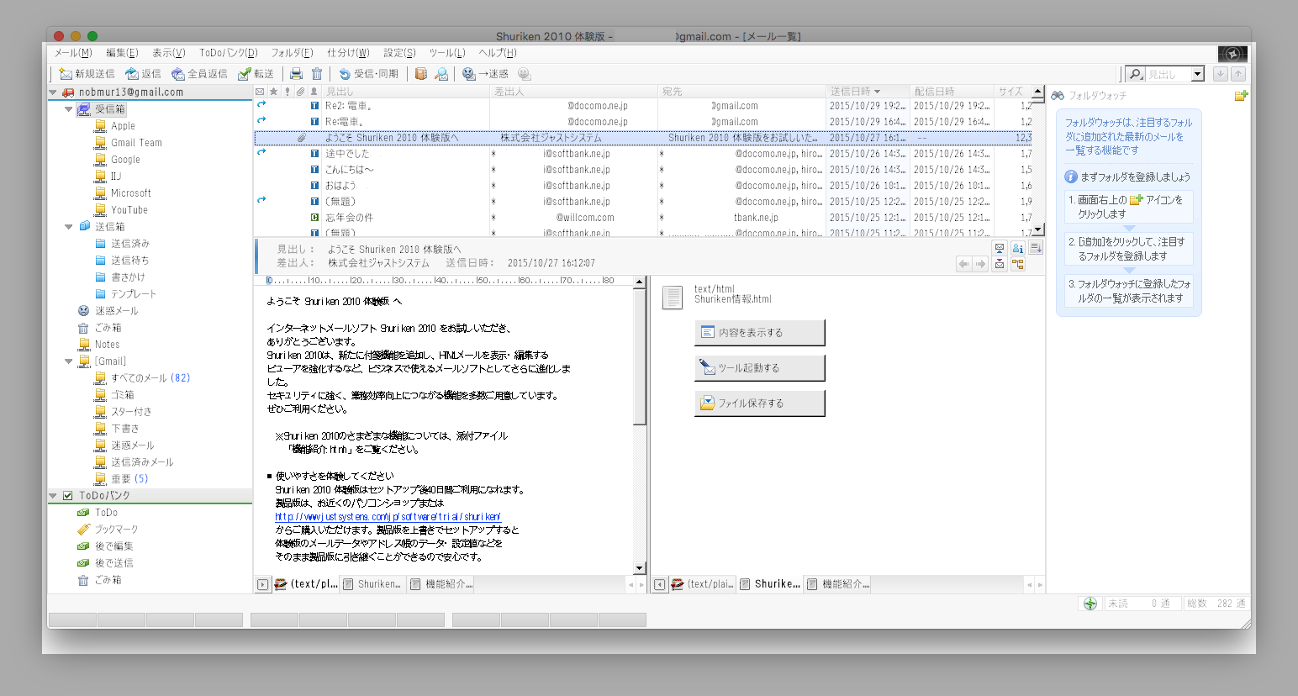Viewport: 1298px width, 696px height.
Task: Collapse the 送信箱 folder group
Action: pos(67,226)
